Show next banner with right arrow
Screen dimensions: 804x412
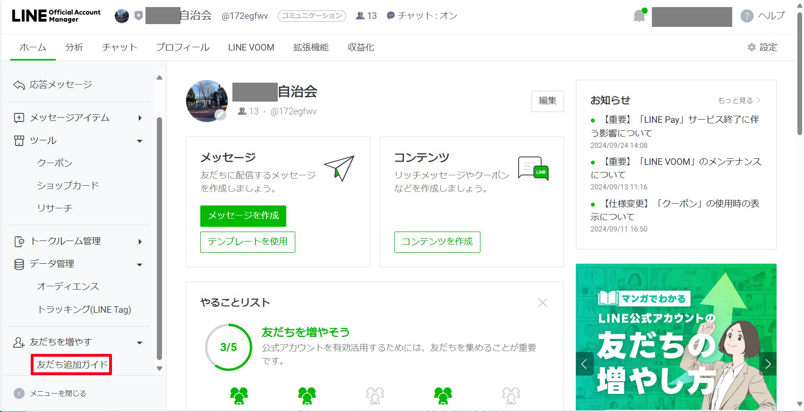768,364
